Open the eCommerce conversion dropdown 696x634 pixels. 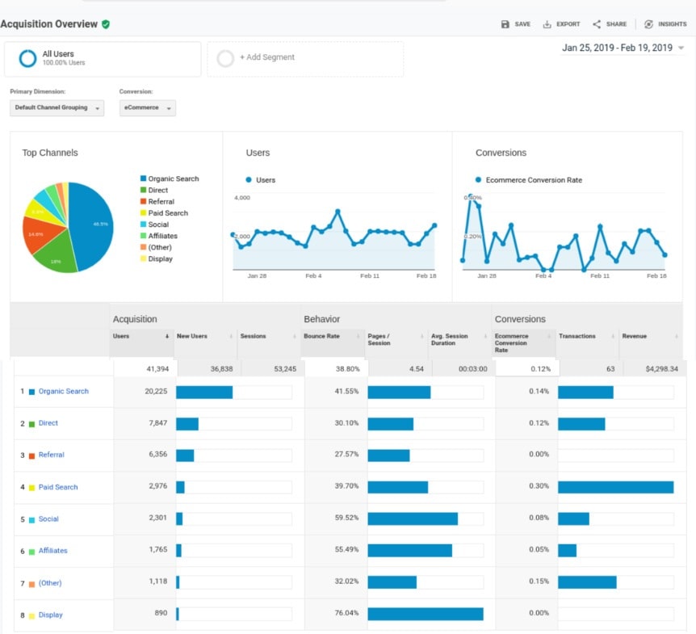(148, 108)
